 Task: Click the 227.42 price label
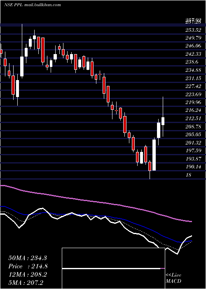point(193,87)
